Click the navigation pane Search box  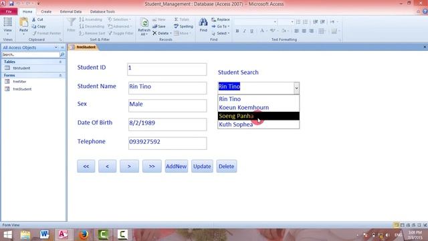[x=30, y=55]
